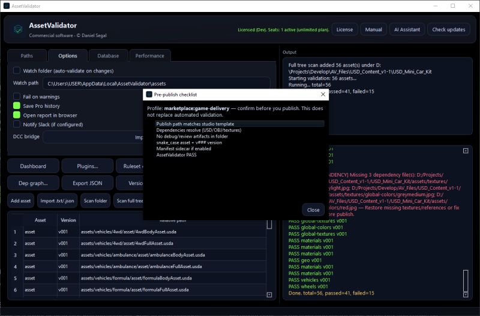Click the Check updates button

tap(448, 29)
